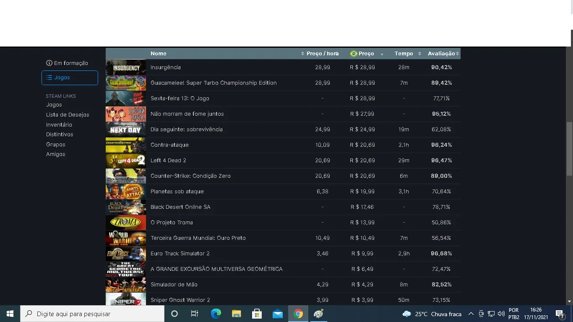
Task: Open Em formação section
Action: click(67, 63)
